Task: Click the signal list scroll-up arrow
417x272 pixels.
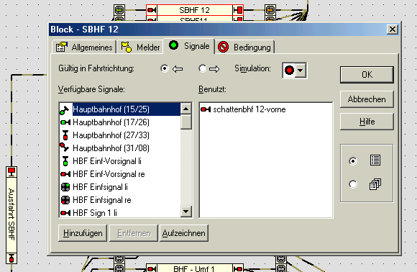Action: (185, 109)
